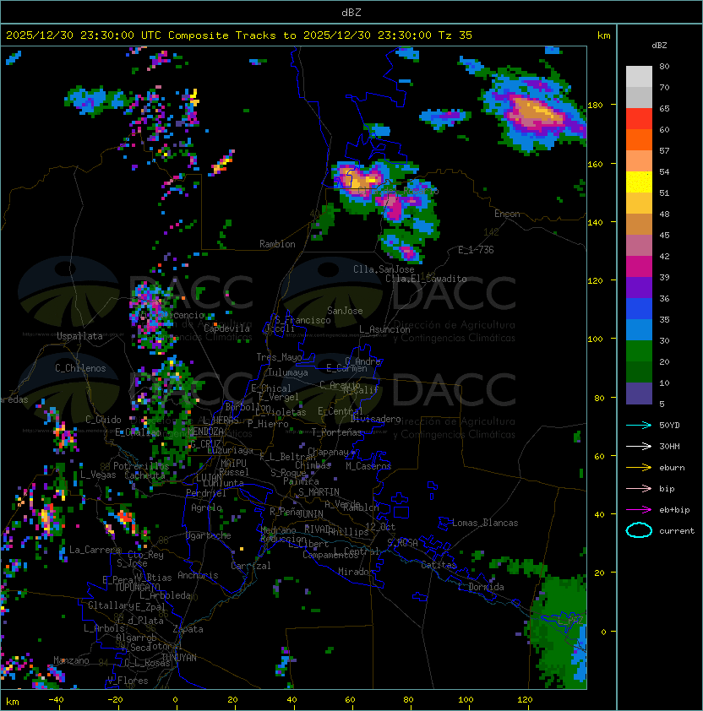
Task: Click the Manzano place label
Action: [71, 660]
